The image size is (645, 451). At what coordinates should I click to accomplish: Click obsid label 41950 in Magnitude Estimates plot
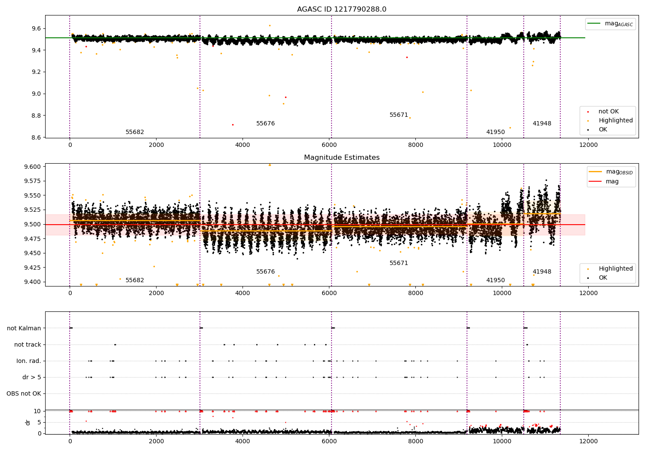pos(496,280)
